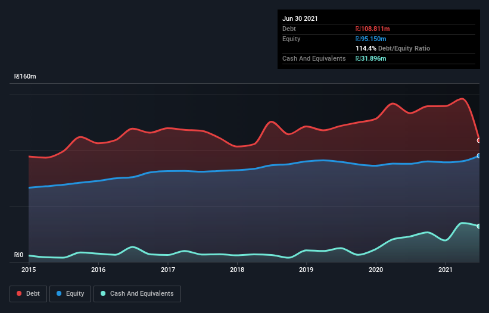Click Cash And Equivalents label in tooltip

point(314,58)
